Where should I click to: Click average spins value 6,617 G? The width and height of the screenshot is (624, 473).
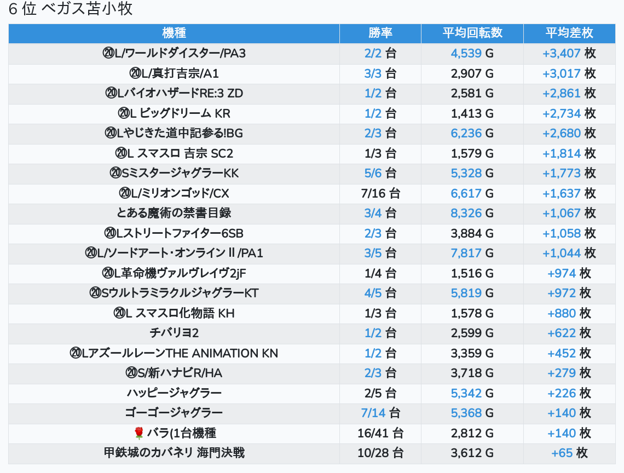(472, 193)
